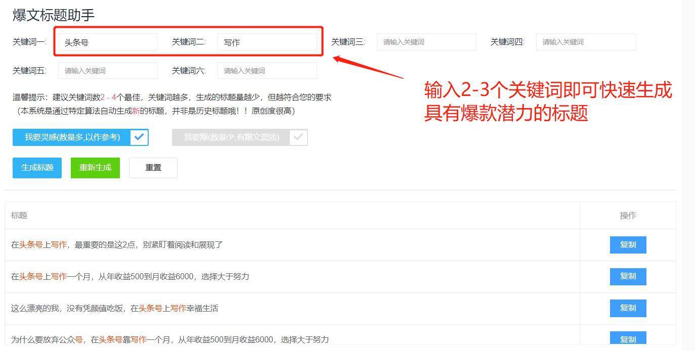Click the 关键词四 label

(507, 42)
